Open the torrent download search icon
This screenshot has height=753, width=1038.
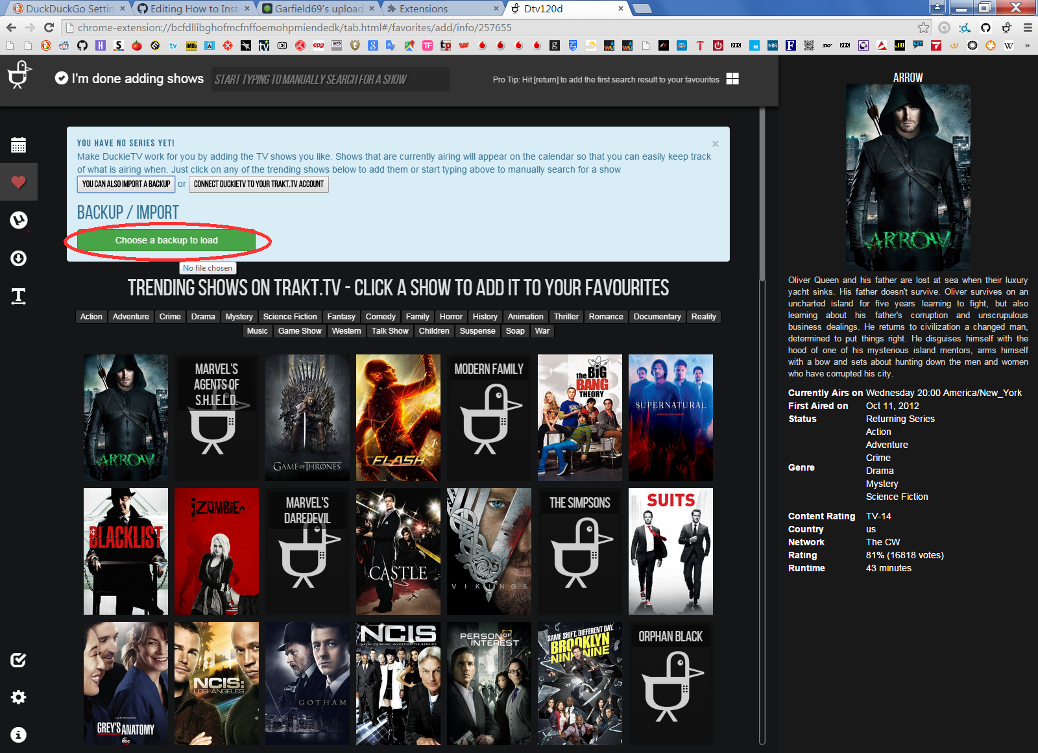coord(18,258)
